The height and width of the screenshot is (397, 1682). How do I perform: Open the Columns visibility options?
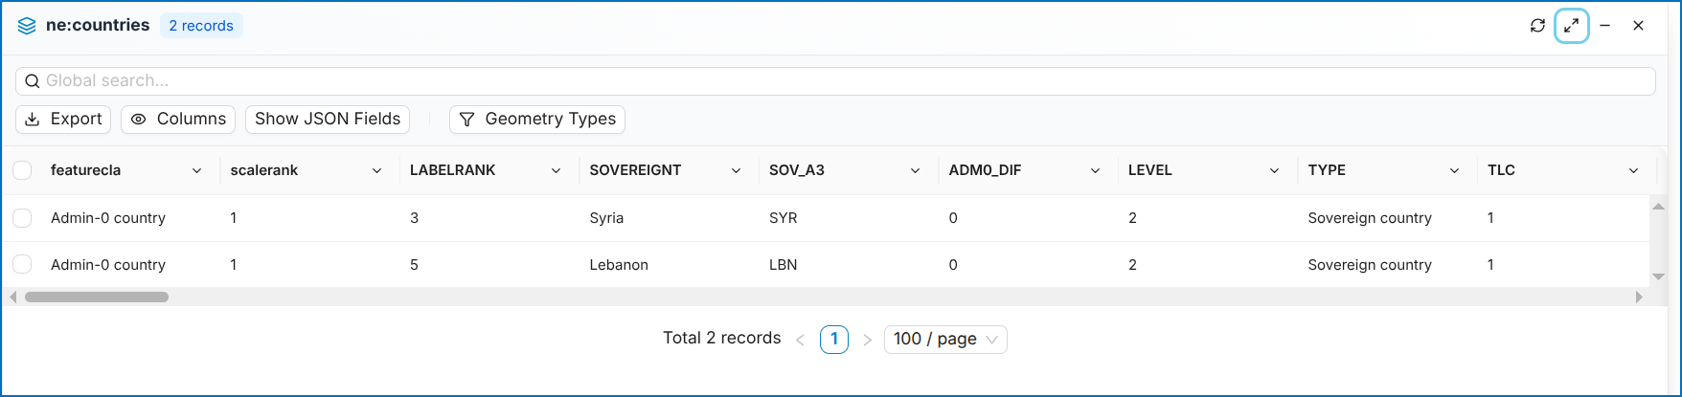coord(178,120)
